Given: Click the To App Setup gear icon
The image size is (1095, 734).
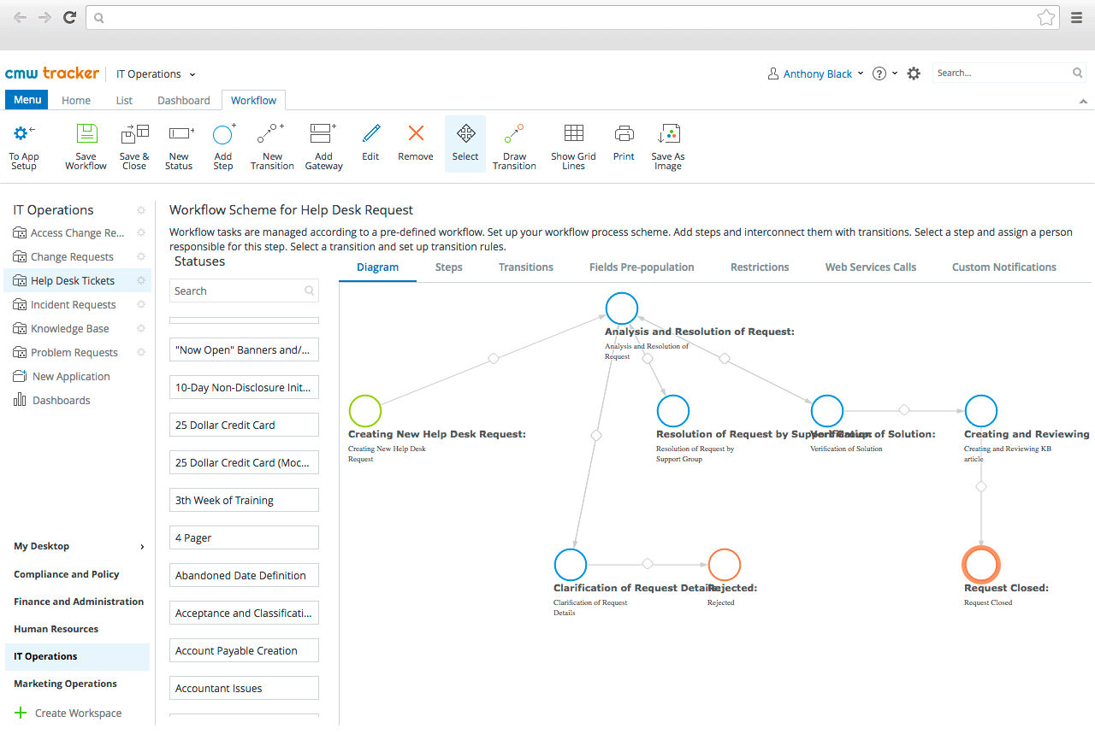Looking at the screenshot, I should tap(24, 133).
